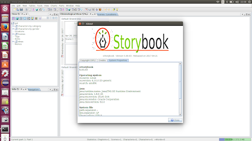The image size is (252, 141).
Task: Open the Terminal from the Ubuntu dock
Action: [x=5, y=129]
